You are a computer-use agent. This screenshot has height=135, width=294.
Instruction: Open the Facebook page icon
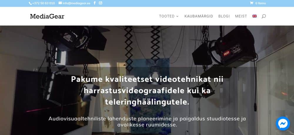pyautogui.click(x=95, y=3)
